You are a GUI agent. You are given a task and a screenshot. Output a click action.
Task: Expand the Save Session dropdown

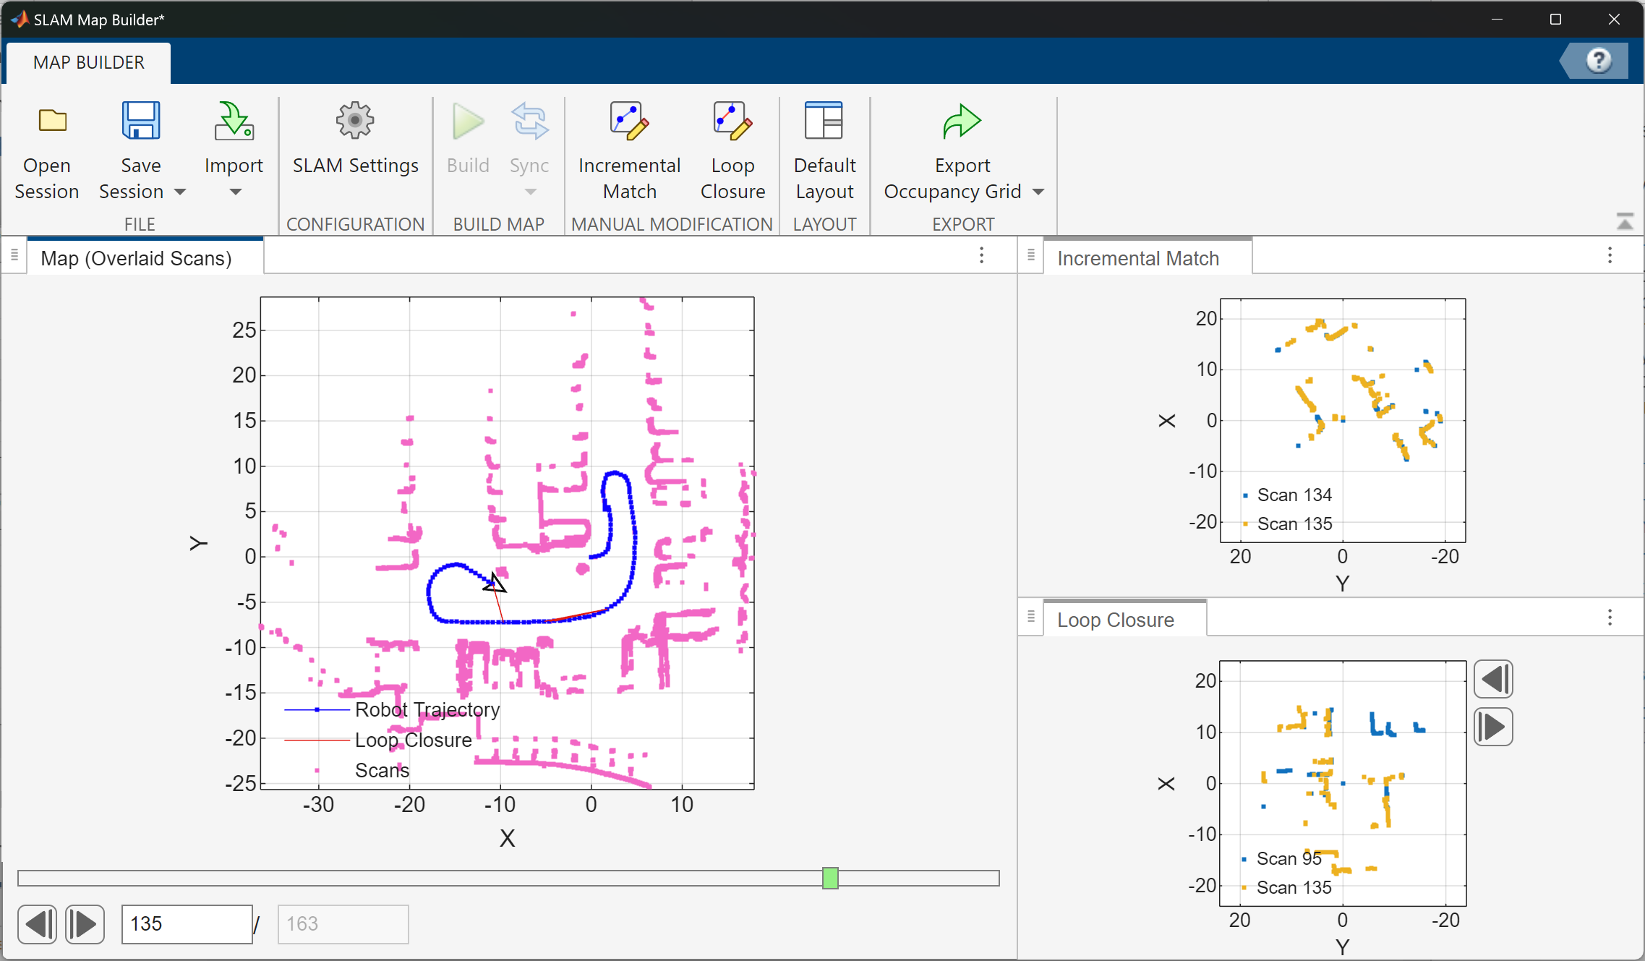tap(182, 192)
